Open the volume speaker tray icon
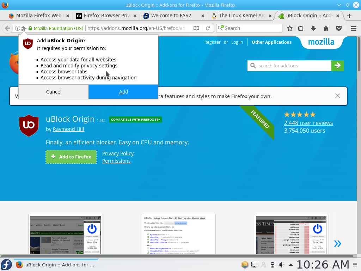Viewport: 361px width, 271px height. pos(281,265)
